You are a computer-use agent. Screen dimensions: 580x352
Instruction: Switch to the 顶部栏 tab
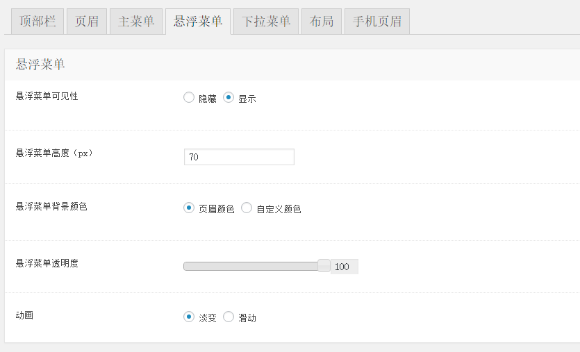tap(38, 22)
